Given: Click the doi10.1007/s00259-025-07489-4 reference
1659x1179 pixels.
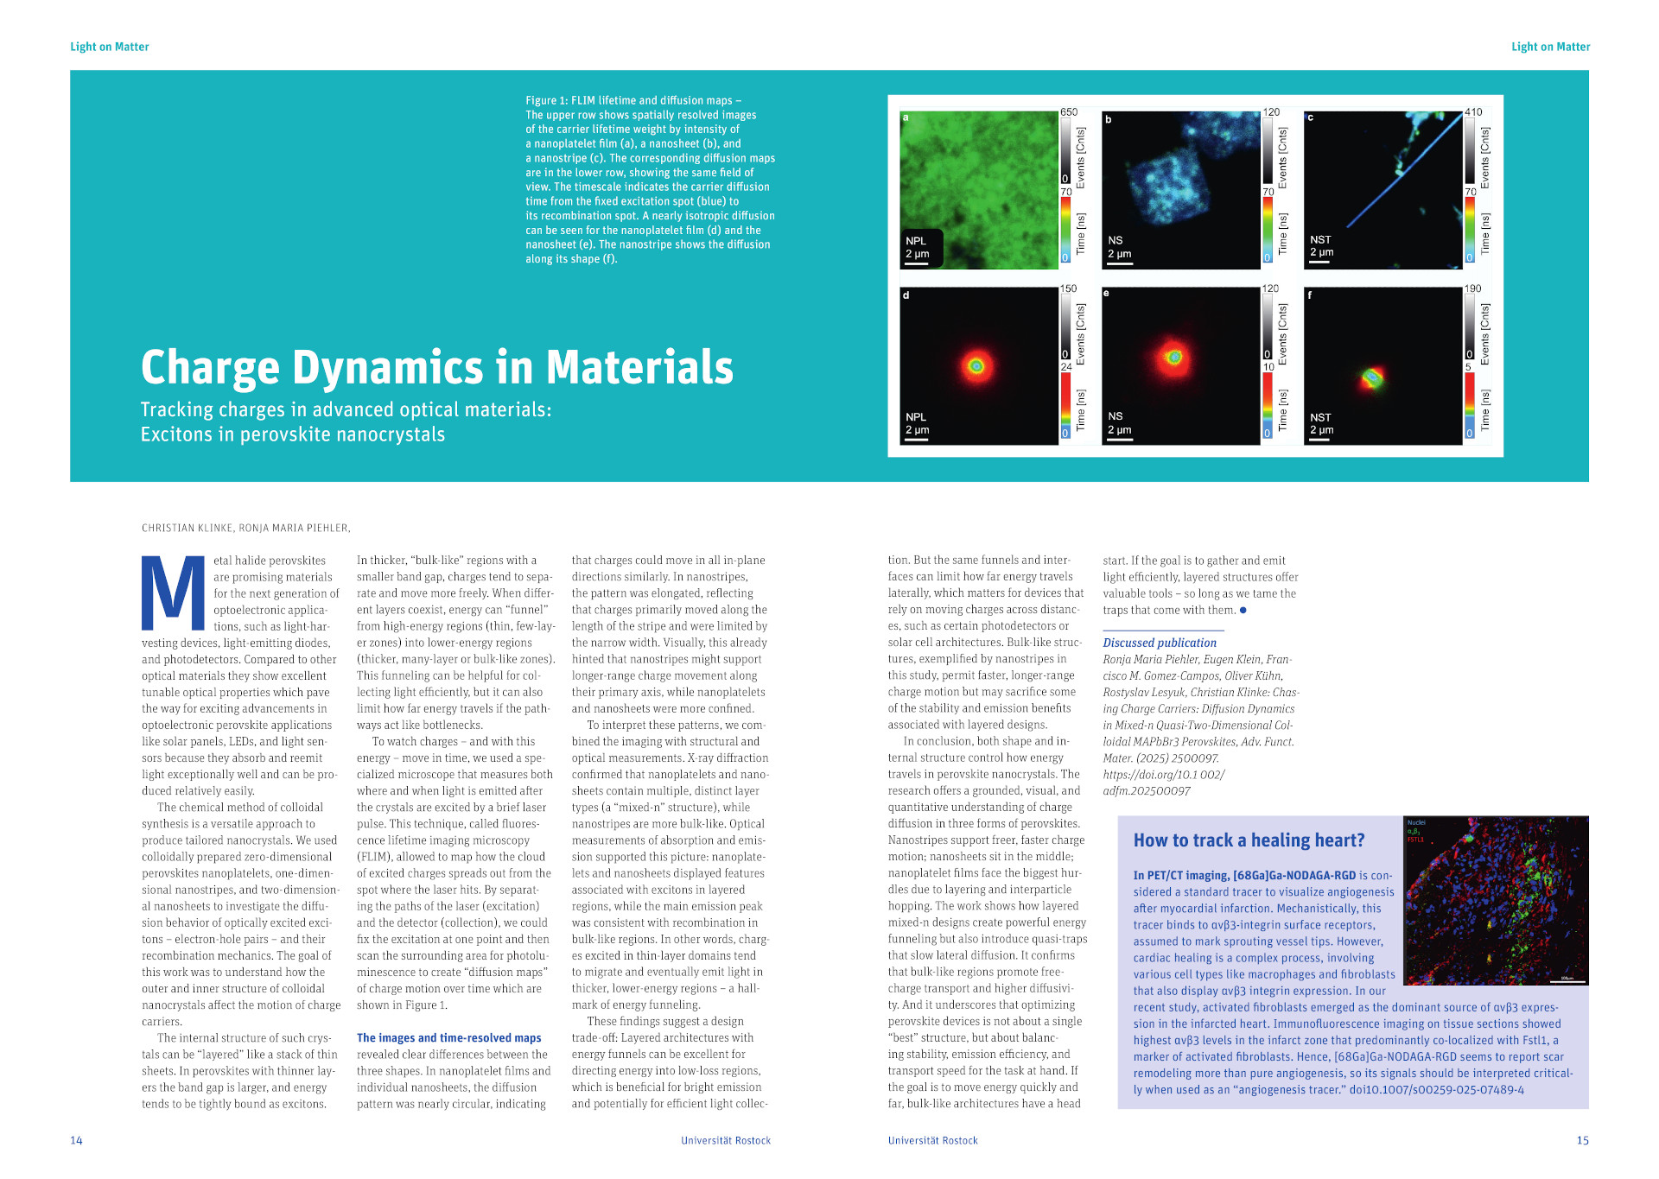Looking at the screenshot, I should (1436, 1090).
